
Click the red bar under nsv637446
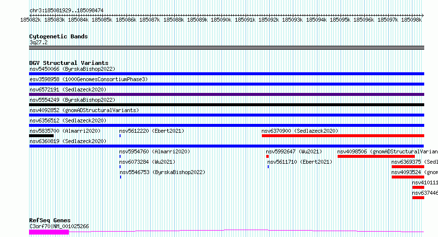pos(418,198)
